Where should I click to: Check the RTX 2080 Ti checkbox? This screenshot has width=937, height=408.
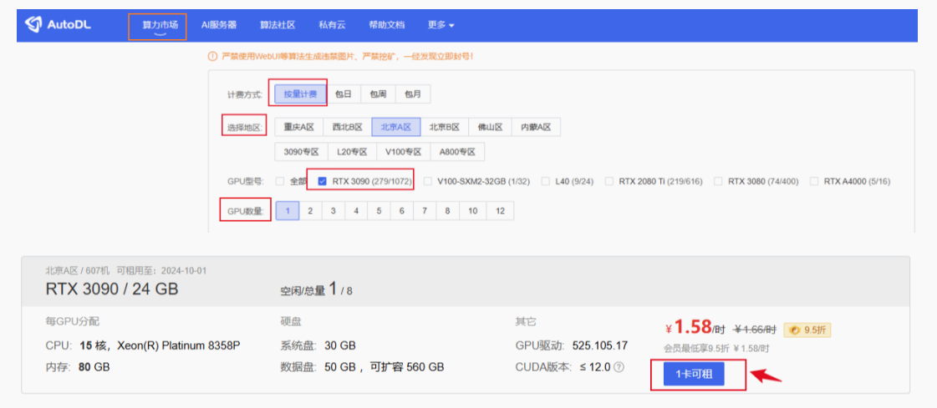click(x=609, y=181)
